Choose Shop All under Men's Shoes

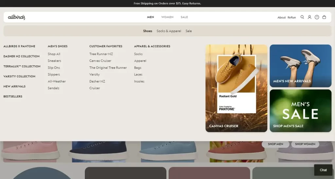click(54, 54)
